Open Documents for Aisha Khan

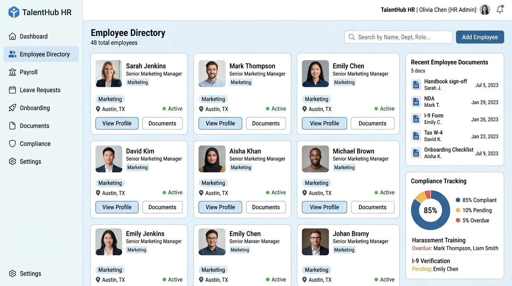[266, 207]
